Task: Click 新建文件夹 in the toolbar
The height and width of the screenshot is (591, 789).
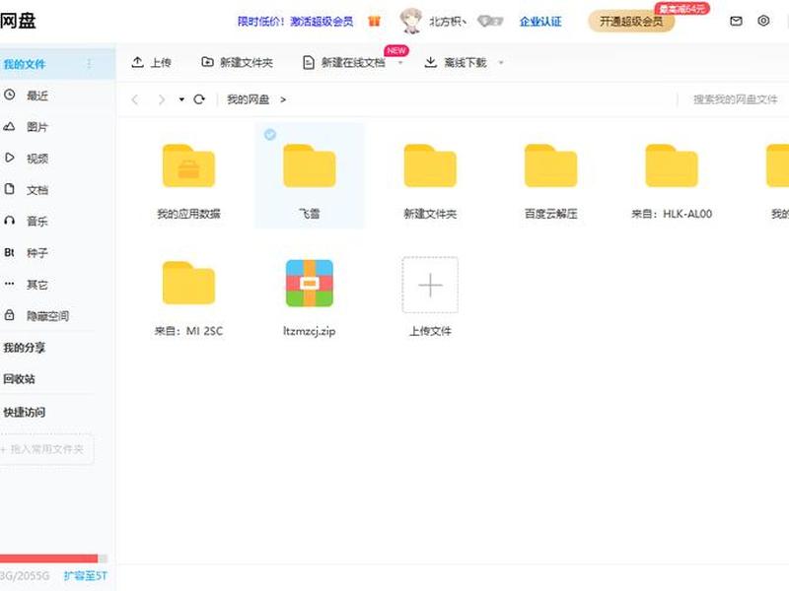Action: (x=237, y=62)
